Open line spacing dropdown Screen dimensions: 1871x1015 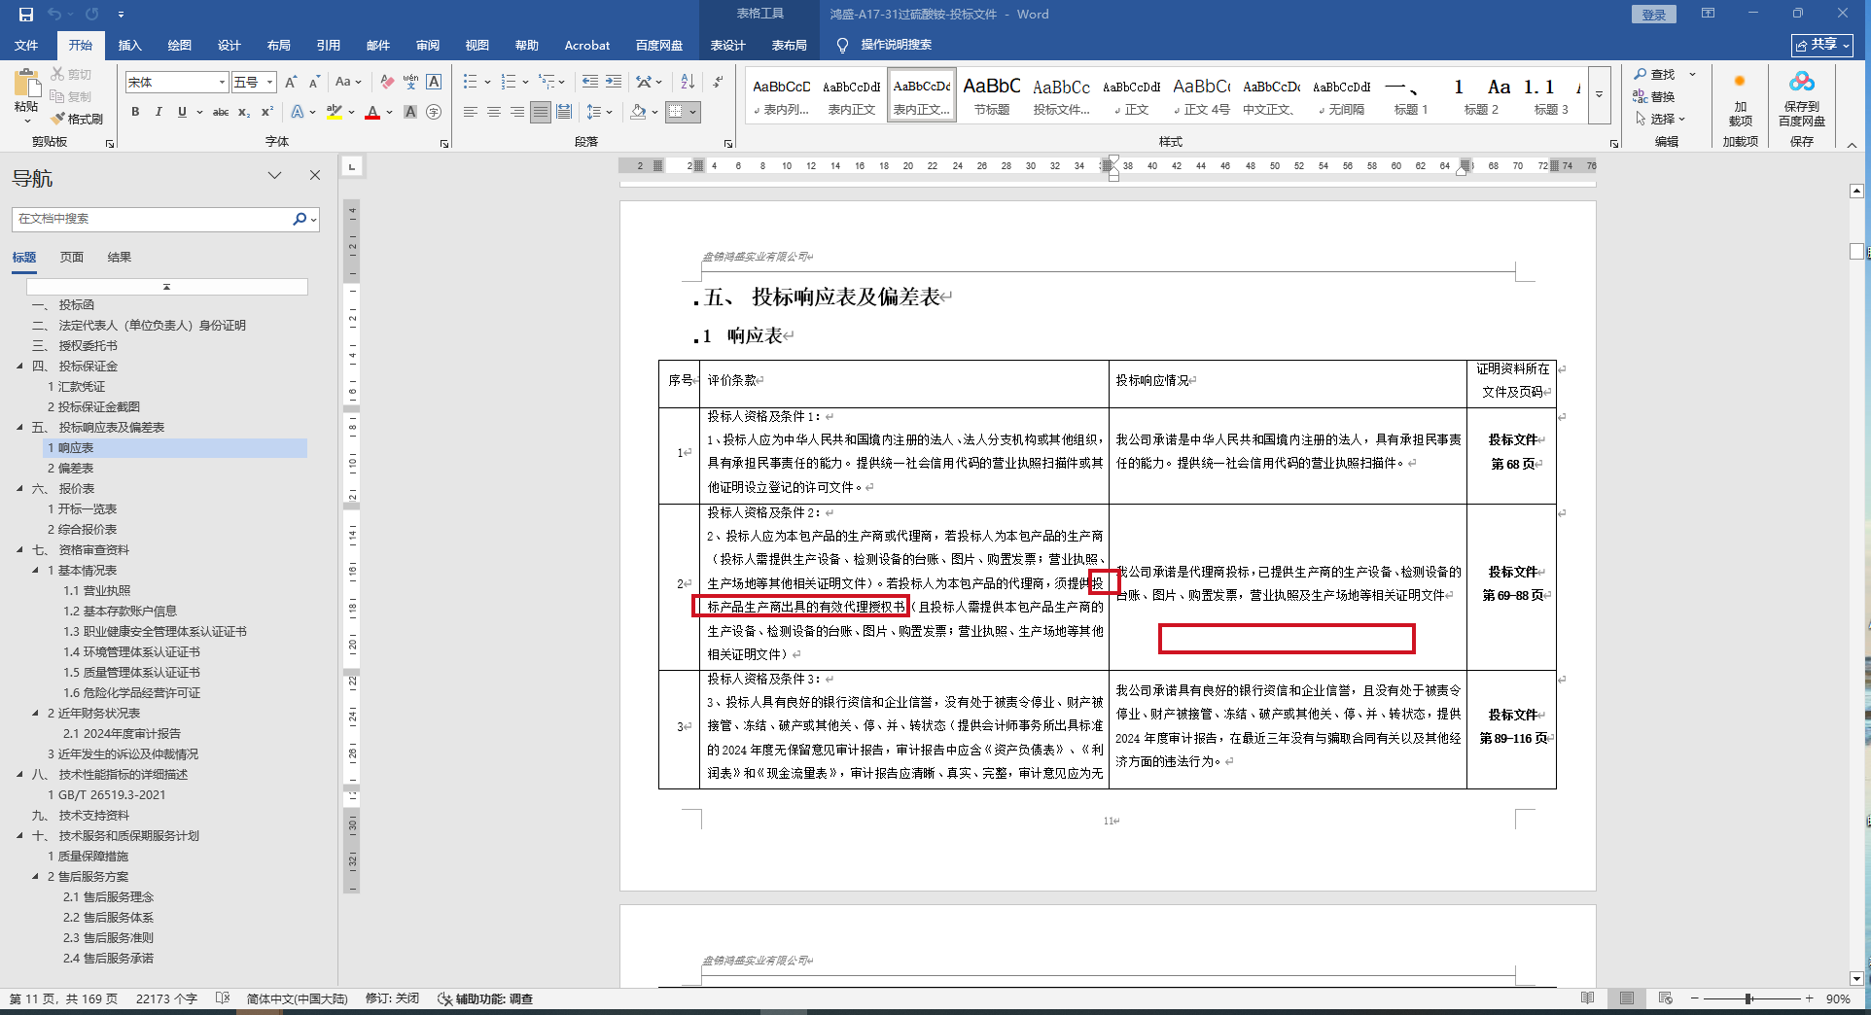[598, 112]
